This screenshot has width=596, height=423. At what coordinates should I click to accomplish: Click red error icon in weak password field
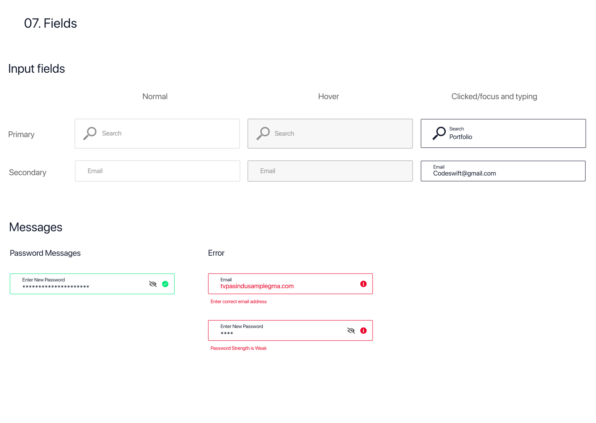(363, 330)
